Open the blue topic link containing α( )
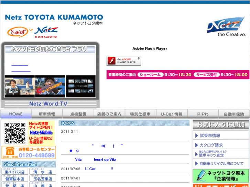250x187 pixels. (107, 145)
